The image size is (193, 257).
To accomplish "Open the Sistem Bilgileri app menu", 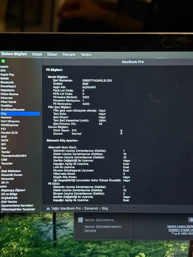I will click(x=14, y=54).
